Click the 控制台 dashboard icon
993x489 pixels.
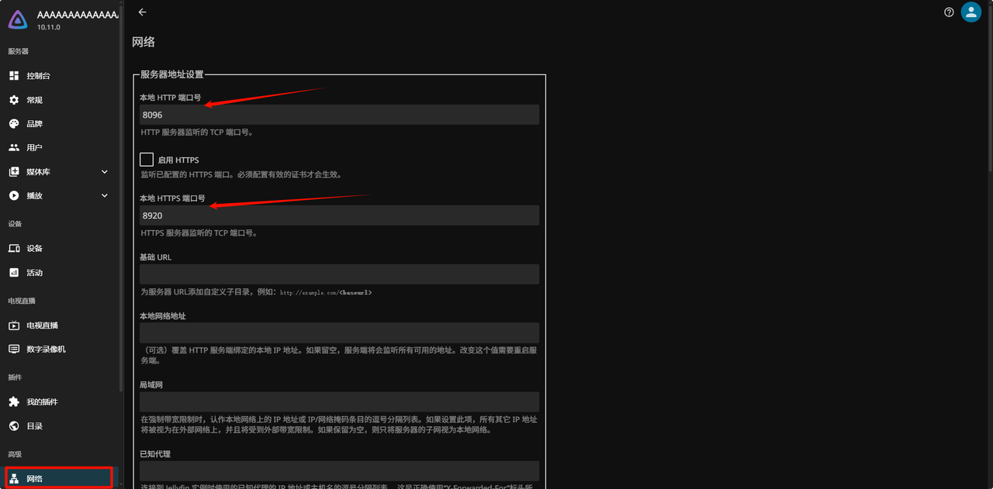click(14, 76)
